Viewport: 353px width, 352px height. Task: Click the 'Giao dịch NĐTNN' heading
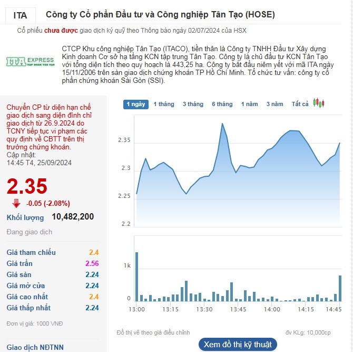point(35,347)
